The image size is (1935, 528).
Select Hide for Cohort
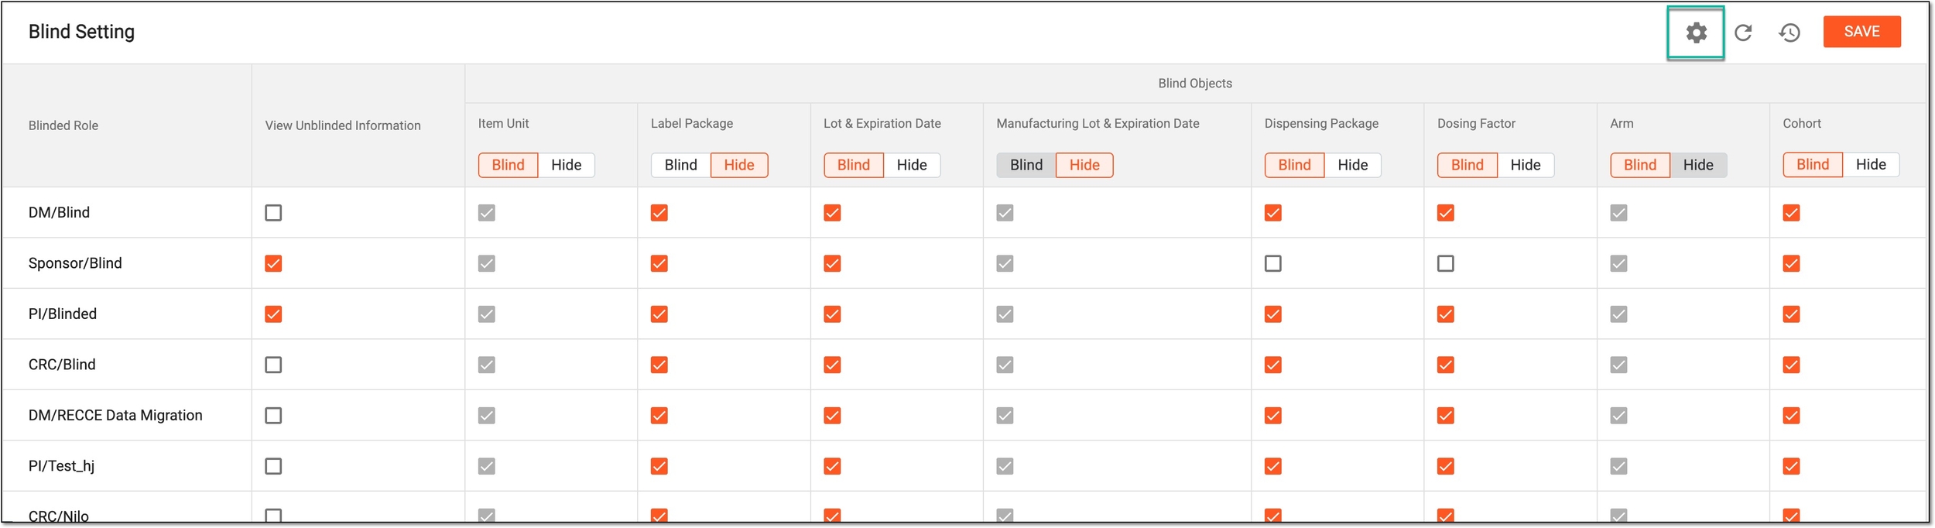point(1871,164)
